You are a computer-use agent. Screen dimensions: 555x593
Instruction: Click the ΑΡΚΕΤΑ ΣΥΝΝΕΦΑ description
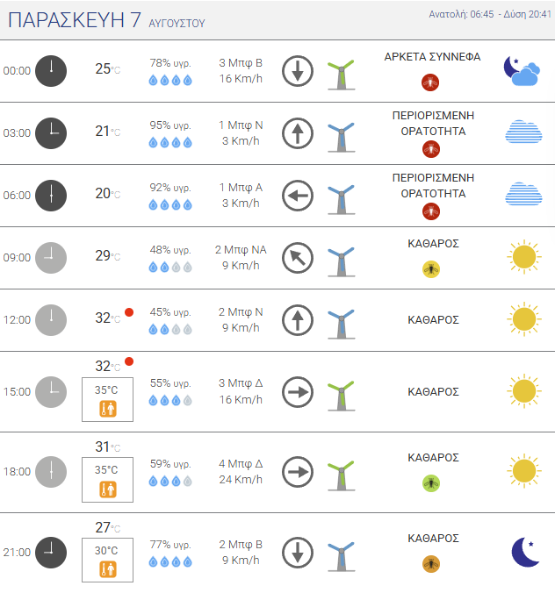[432, 57]
